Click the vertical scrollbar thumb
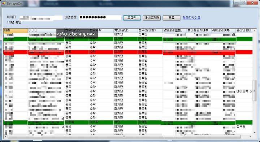This screenshot has height=142, width=260. click(255, 91)
